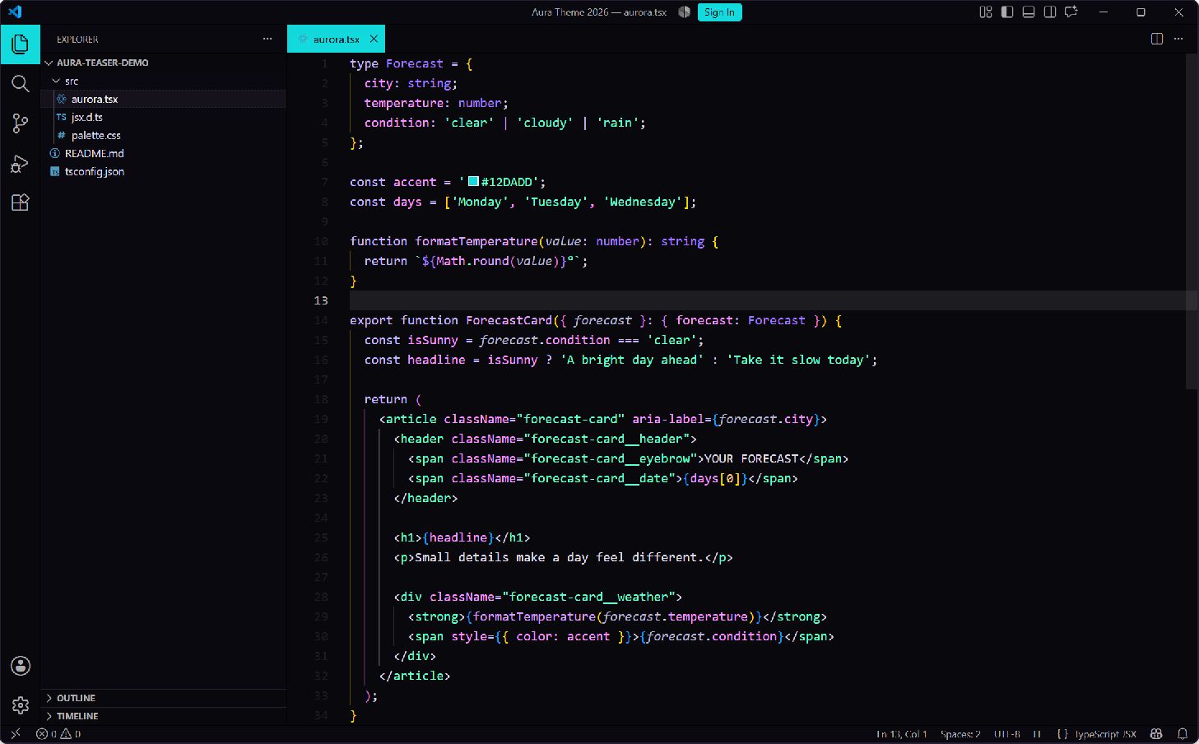
Task: Click the Copilot icon beside the title
Action: 684,12
